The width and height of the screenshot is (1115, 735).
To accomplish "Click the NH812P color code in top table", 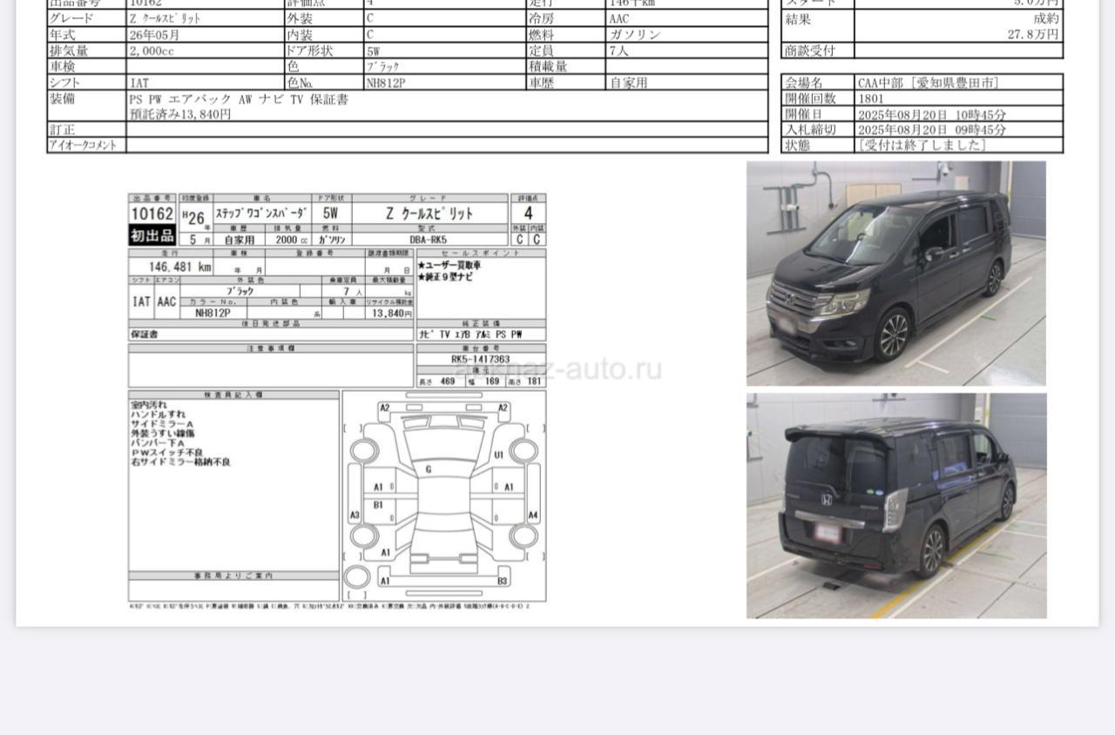I will (385, 83).
